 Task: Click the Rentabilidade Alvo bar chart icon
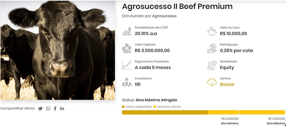[127, 31]
